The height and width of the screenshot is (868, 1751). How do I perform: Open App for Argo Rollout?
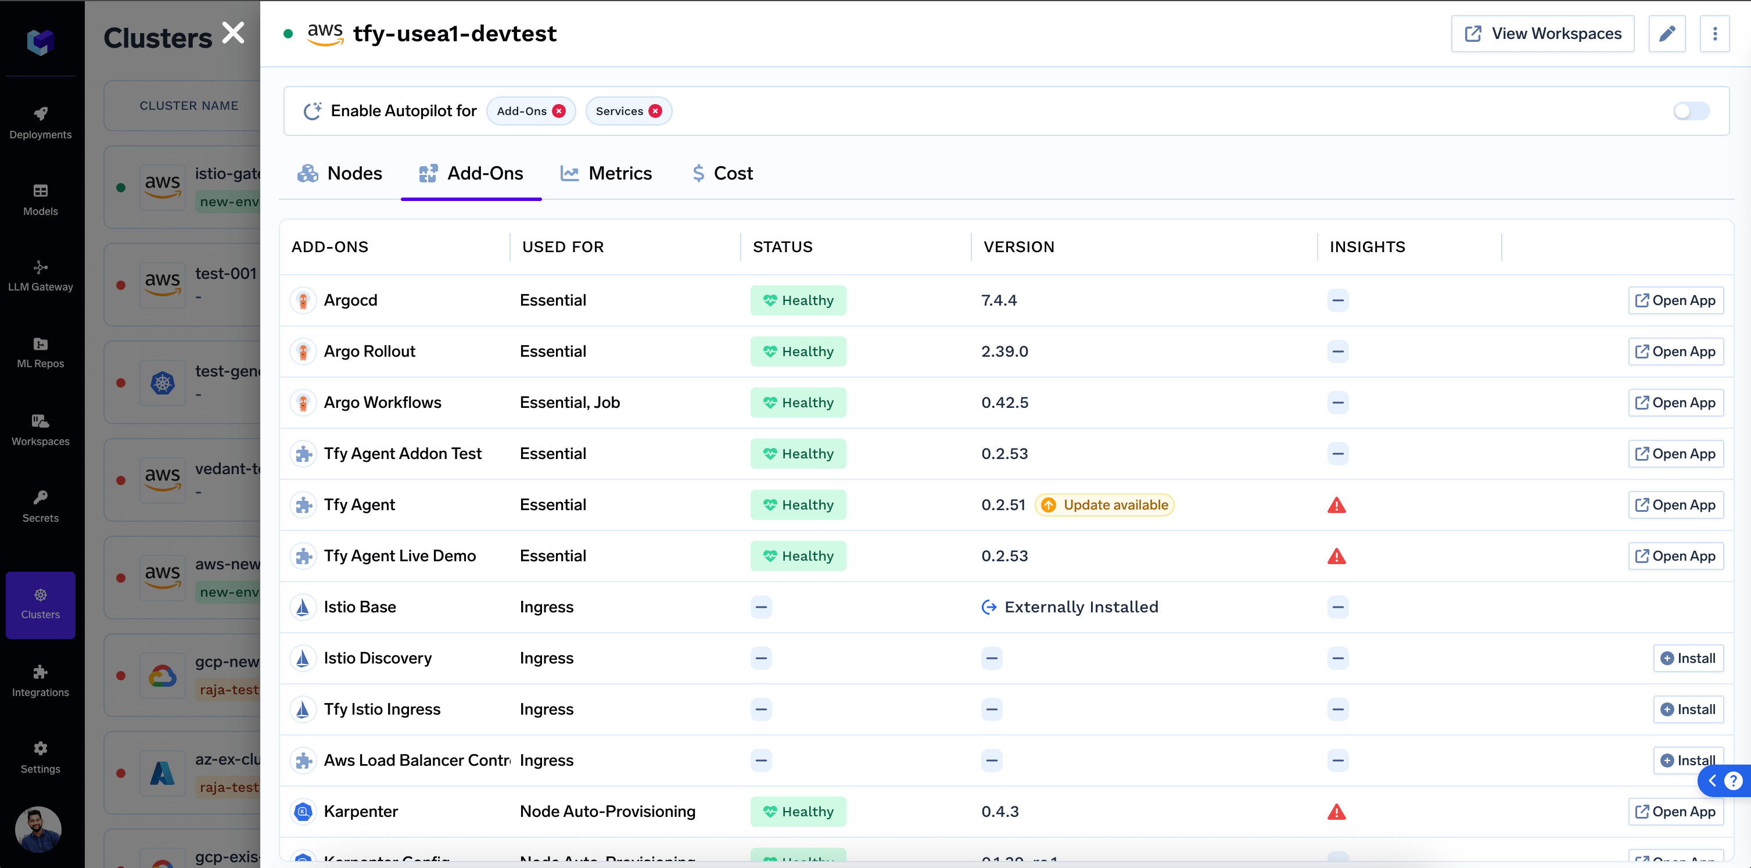[x=1675, y=351]
